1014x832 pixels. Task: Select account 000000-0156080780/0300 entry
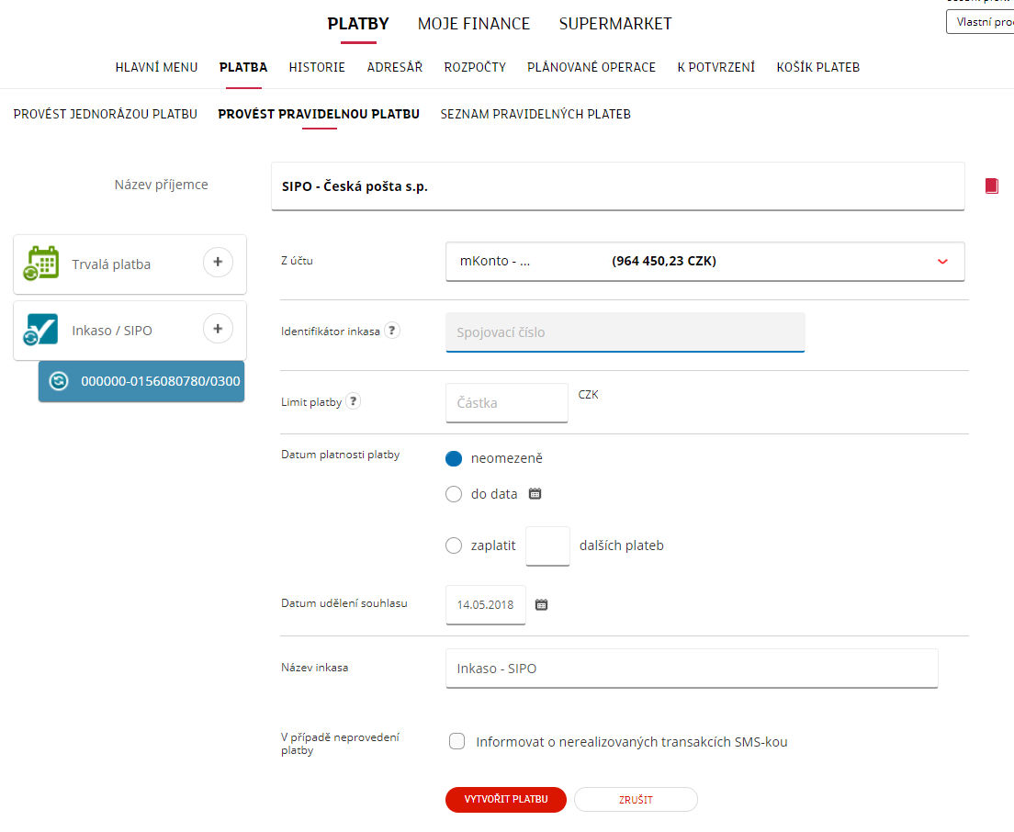[141, 381]
